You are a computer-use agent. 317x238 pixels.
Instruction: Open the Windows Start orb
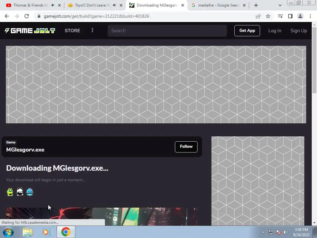coord(8,232)
